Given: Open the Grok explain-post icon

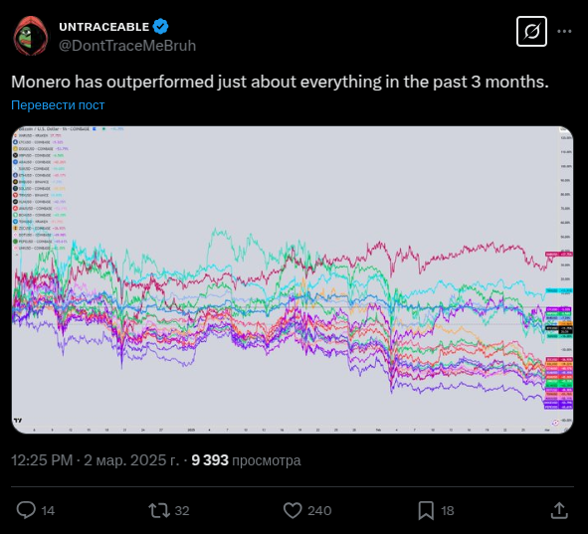Looking at the screenshot, I should coord(531,32).
